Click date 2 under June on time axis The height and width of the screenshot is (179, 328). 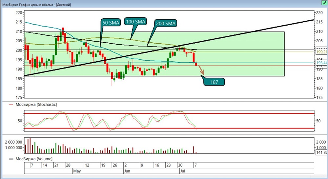126,165
